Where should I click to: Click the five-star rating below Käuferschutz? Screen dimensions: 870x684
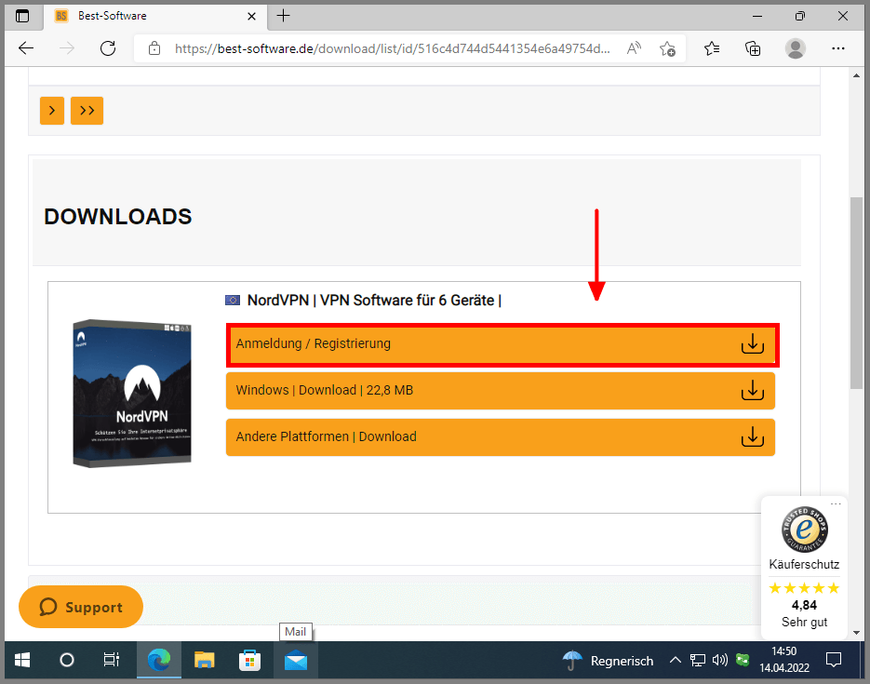click(x=803, y=587)
